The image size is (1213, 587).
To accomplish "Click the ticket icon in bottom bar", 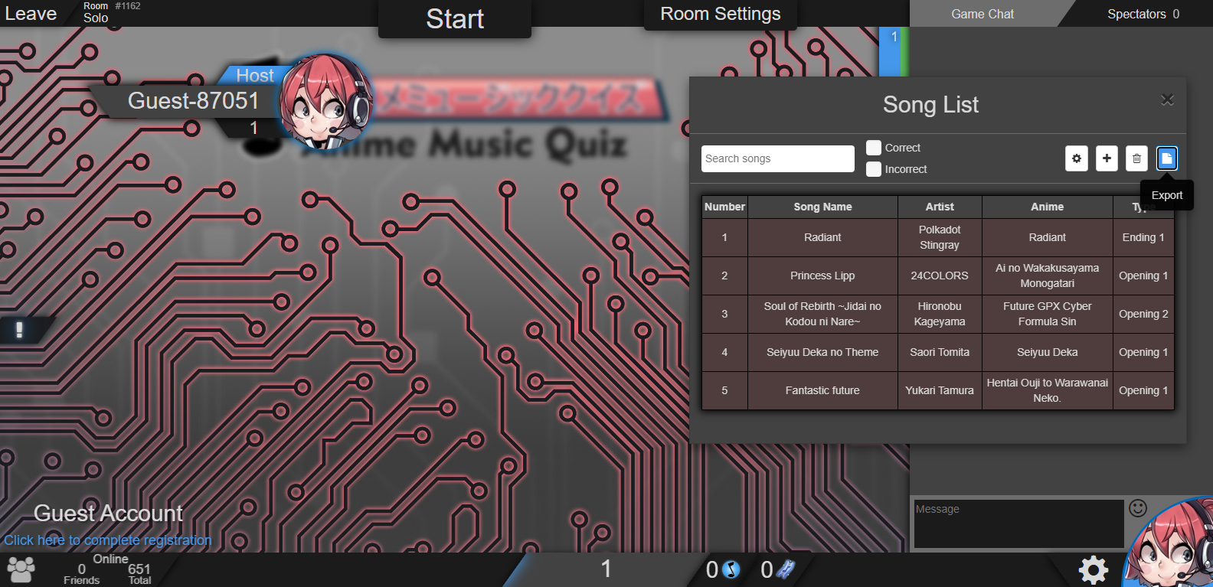I will click(786, 569).
